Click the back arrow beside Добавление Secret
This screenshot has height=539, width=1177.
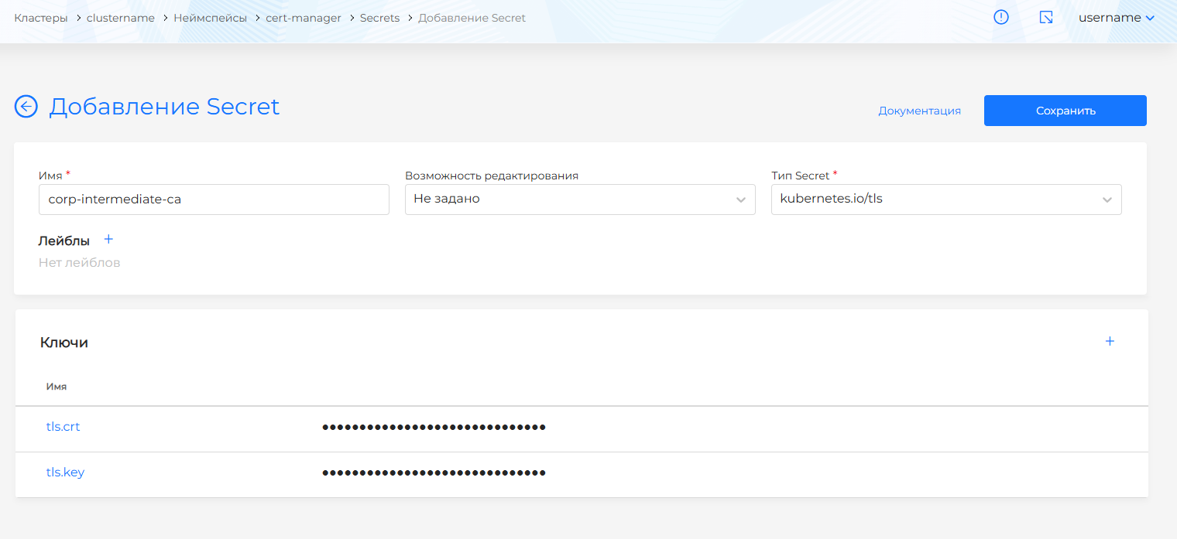(26, 107)
